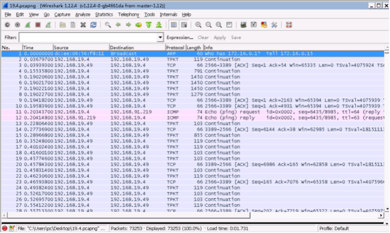The width and height of the screenshot is (390, 233).
Task: Reload the capture file
Action: tap(93, 25)
